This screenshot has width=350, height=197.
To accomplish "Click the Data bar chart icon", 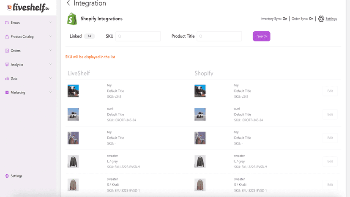I will 7,79.
